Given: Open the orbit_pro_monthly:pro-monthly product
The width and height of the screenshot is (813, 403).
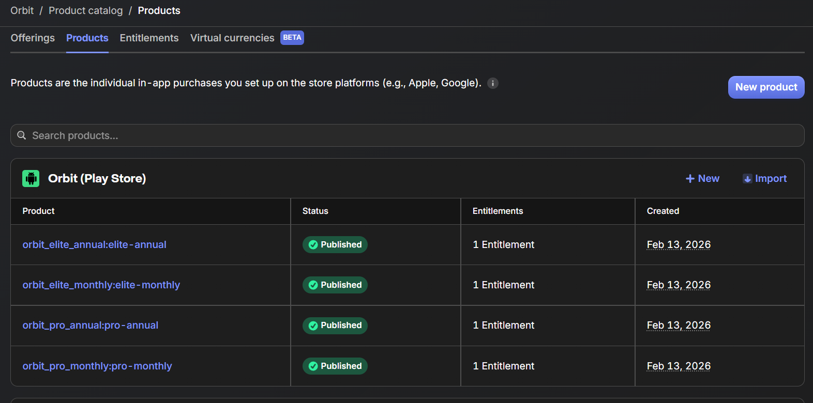Looking at the screenshot, I should tap(97, 366).
